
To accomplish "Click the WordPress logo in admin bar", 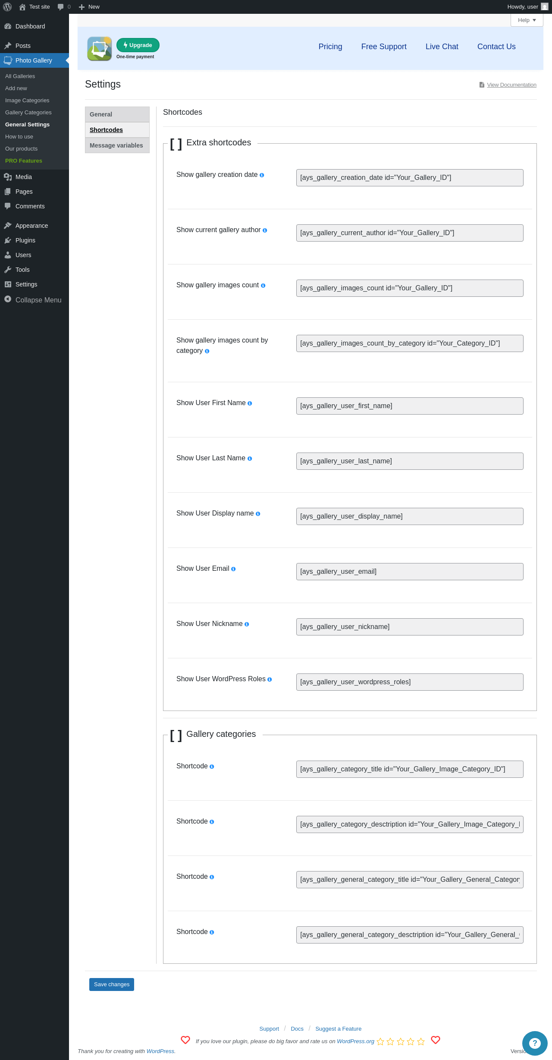I will [7, 7].
